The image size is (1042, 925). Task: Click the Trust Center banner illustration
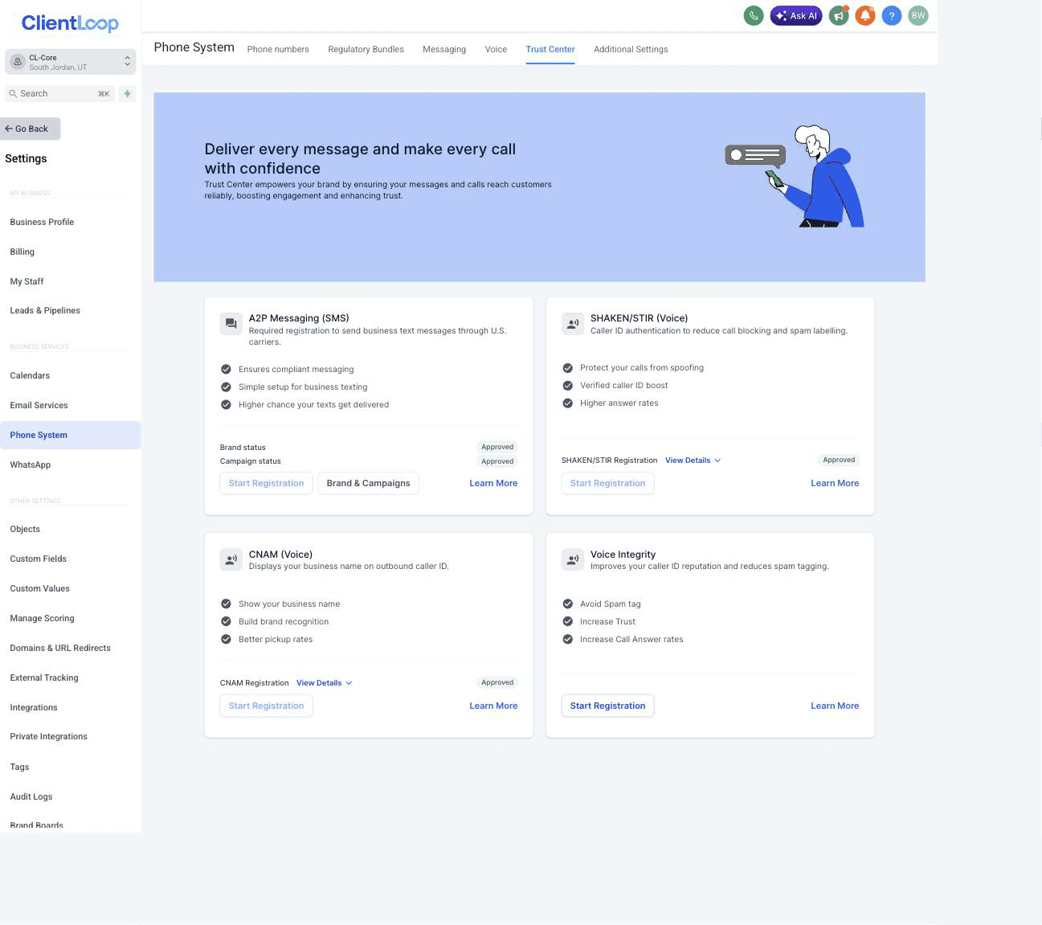coord(795,176)
